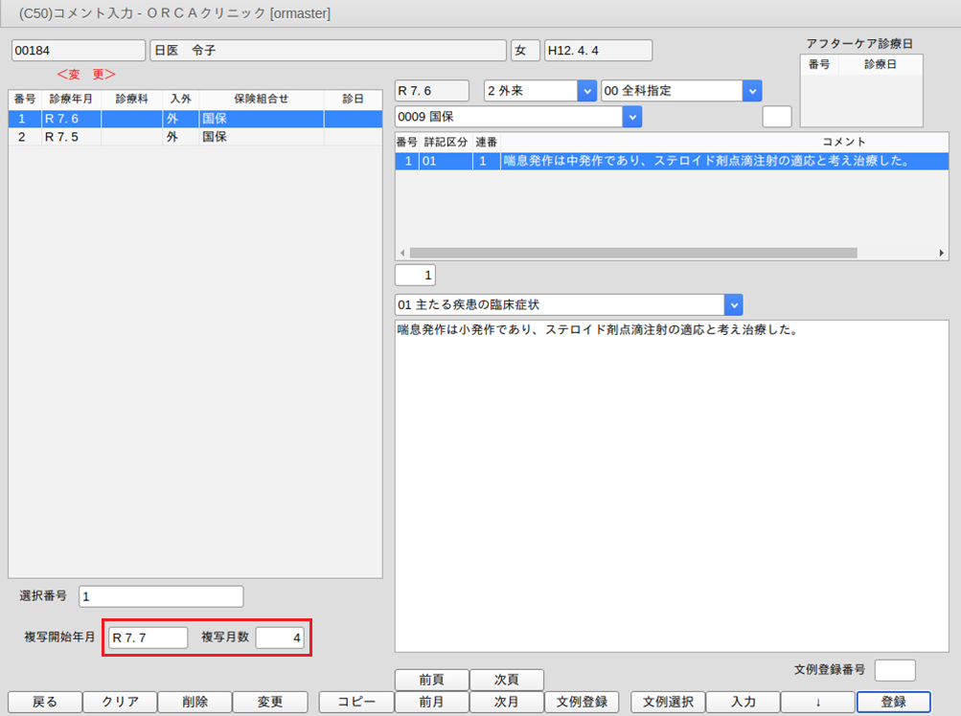Click the クリア button
The width and height of the screenshot is (961, 716).
[x=120, y=702]
